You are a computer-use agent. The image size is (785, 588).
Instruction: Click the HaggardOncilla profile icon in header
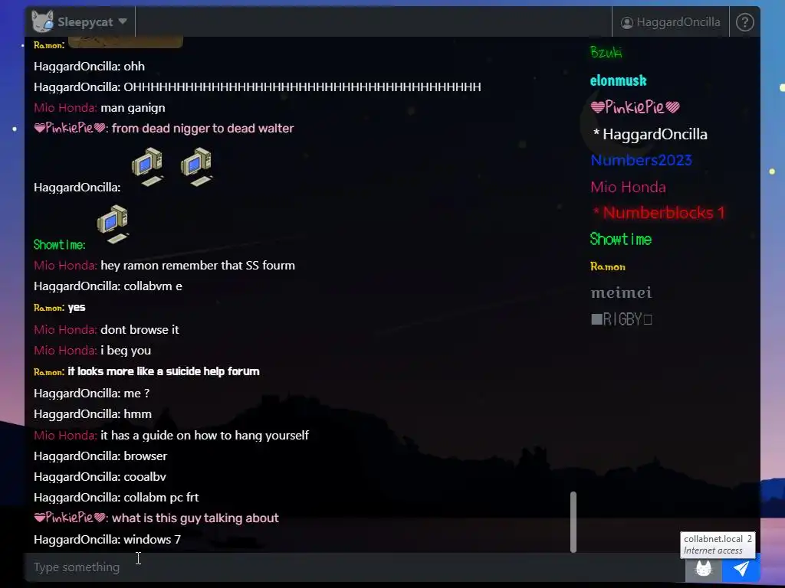pyautogui.click(x=627, y=22)
